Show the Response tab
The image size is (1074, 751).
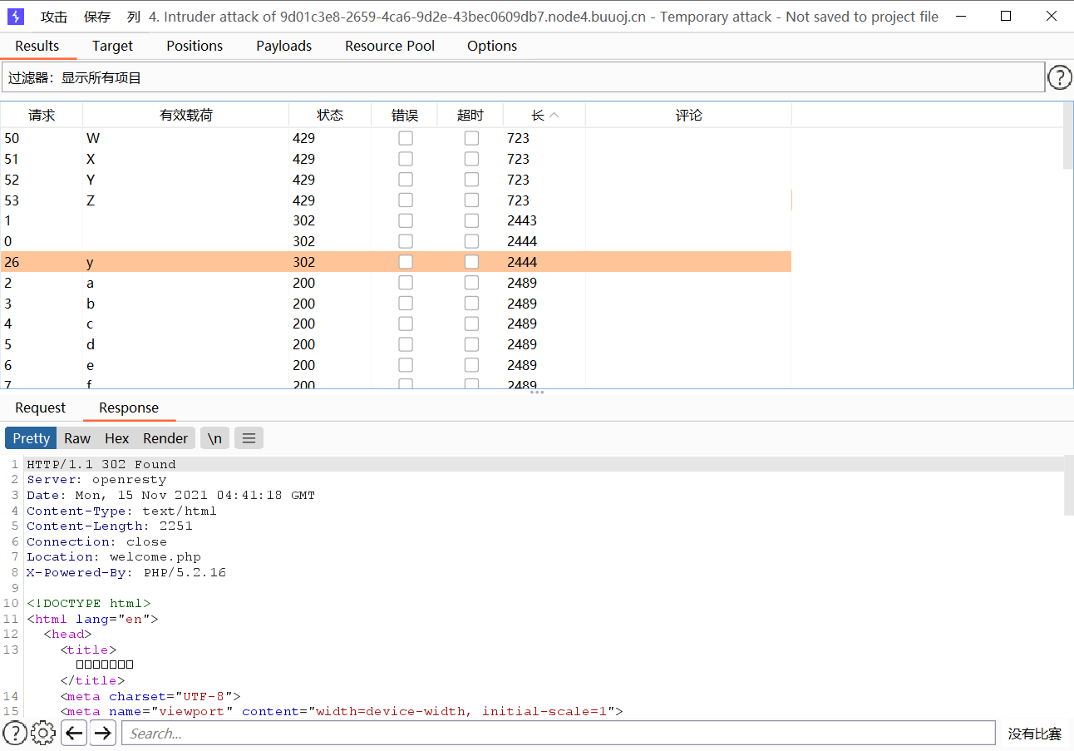[x=129, y=408]
